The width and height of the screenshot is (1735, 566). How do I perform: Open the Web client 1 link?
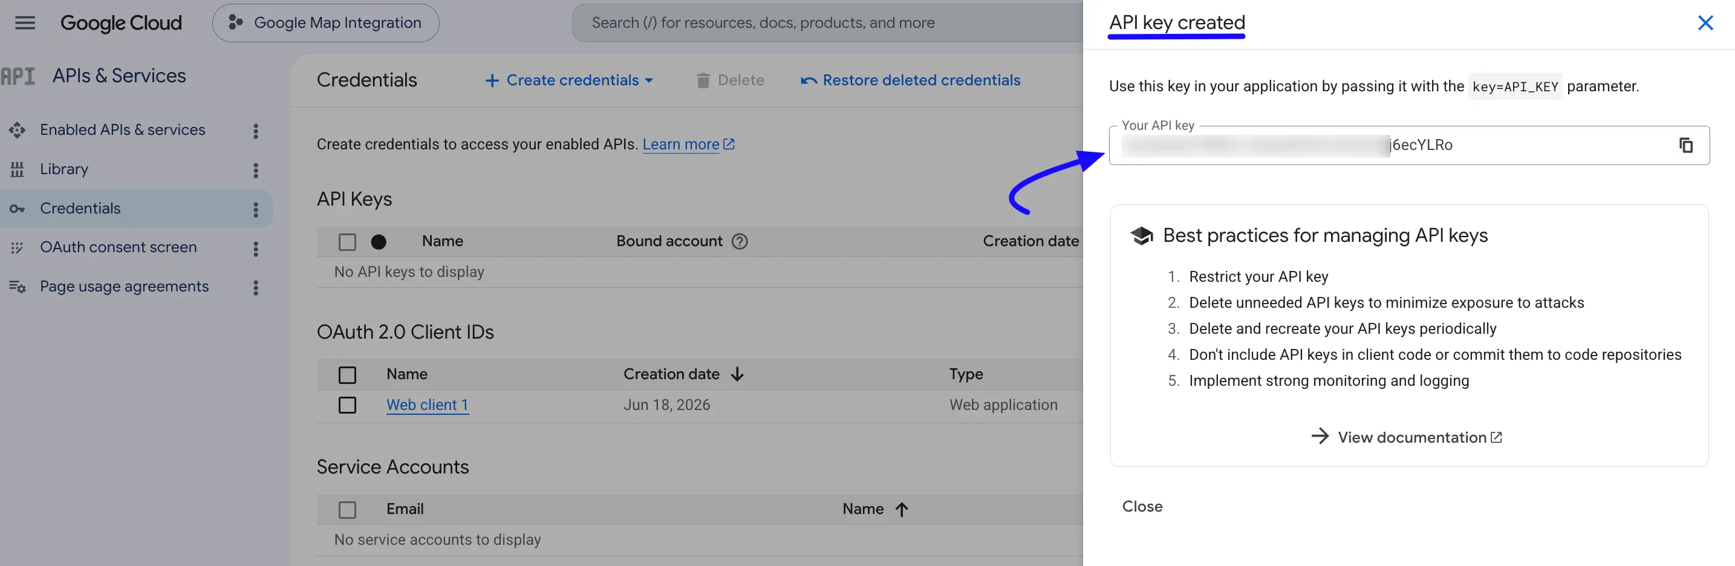(427, 405)
